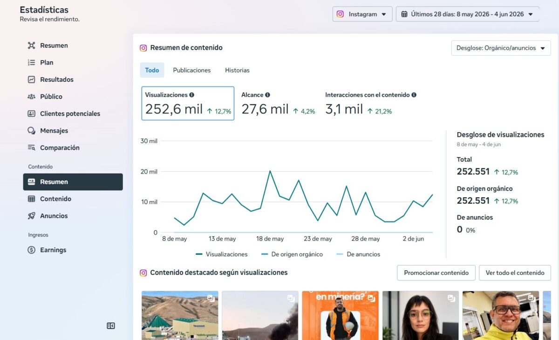
Task: Click the chart peak near 18 de may
Action: point(270,171)
